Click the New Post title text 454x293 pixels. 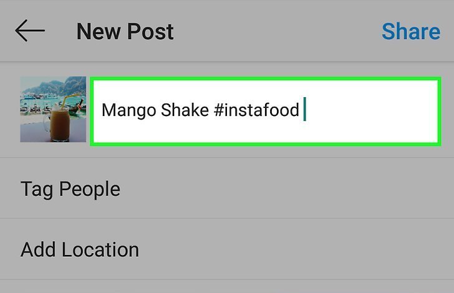125,31
